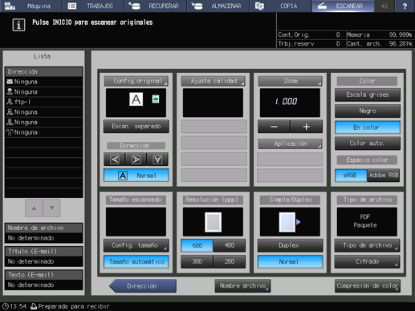415x311 pixels.
Task: Expand the Tipo de archivo options
Action: [x=367, y=245]
